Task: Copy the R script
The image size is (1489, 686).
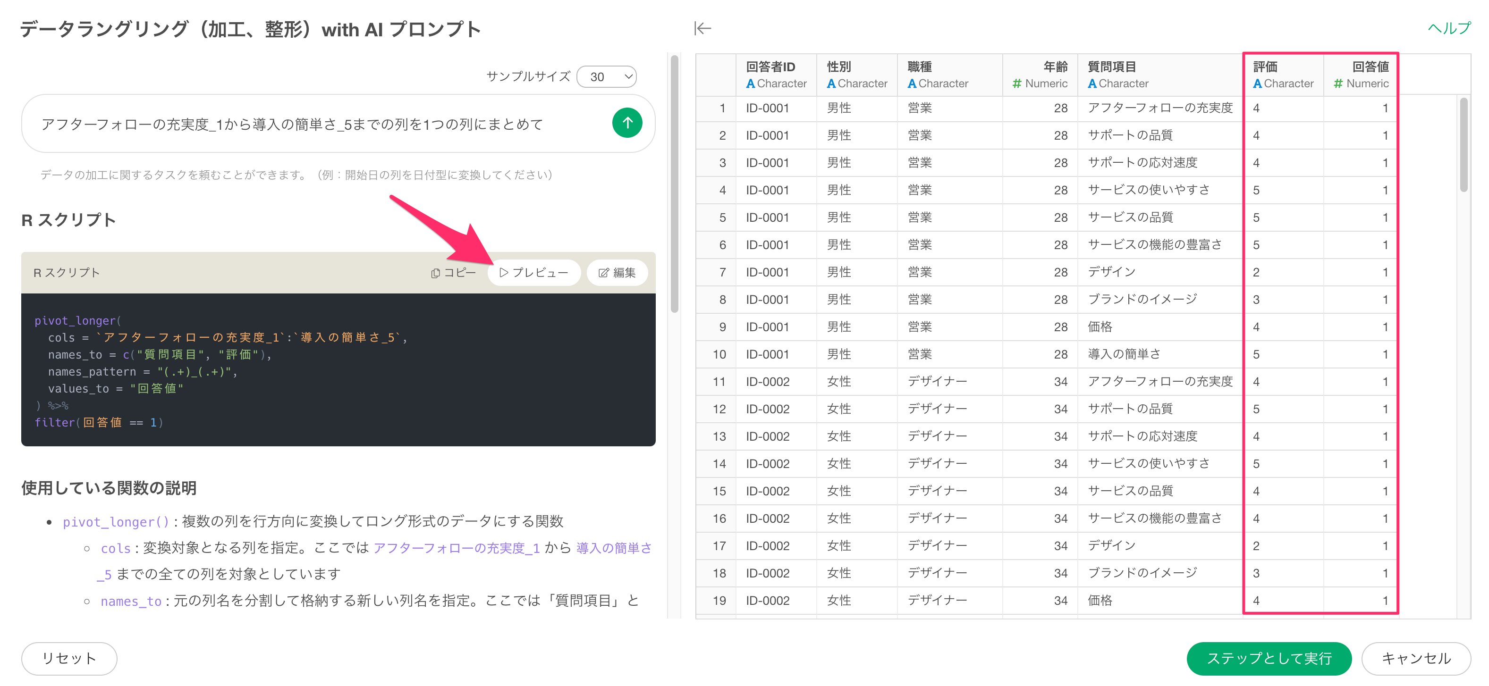Action: [453, 273]
